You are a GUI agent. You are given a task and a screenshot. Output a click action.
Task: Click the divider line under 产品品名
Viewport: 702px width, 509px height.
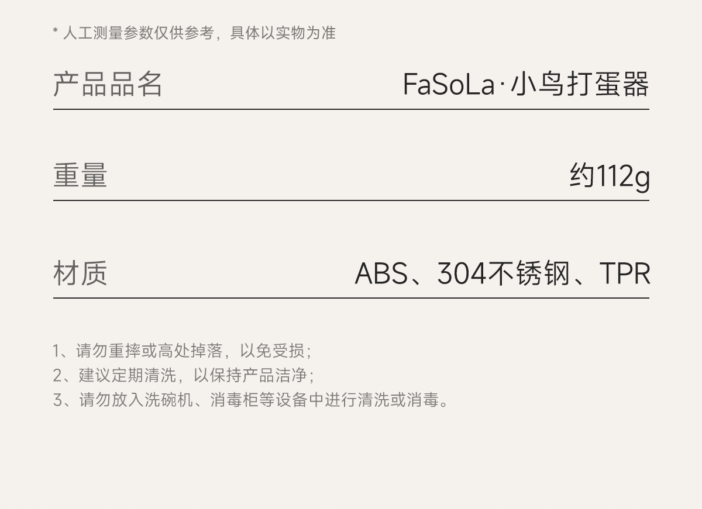[x=351, y=109]
